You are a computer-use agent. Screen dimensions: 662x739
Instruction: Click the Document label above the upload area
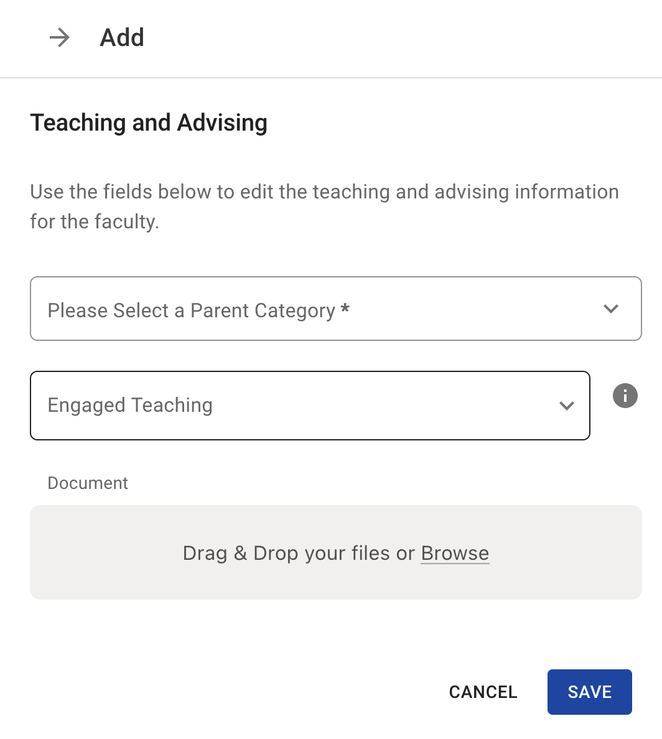coord(88,483)
